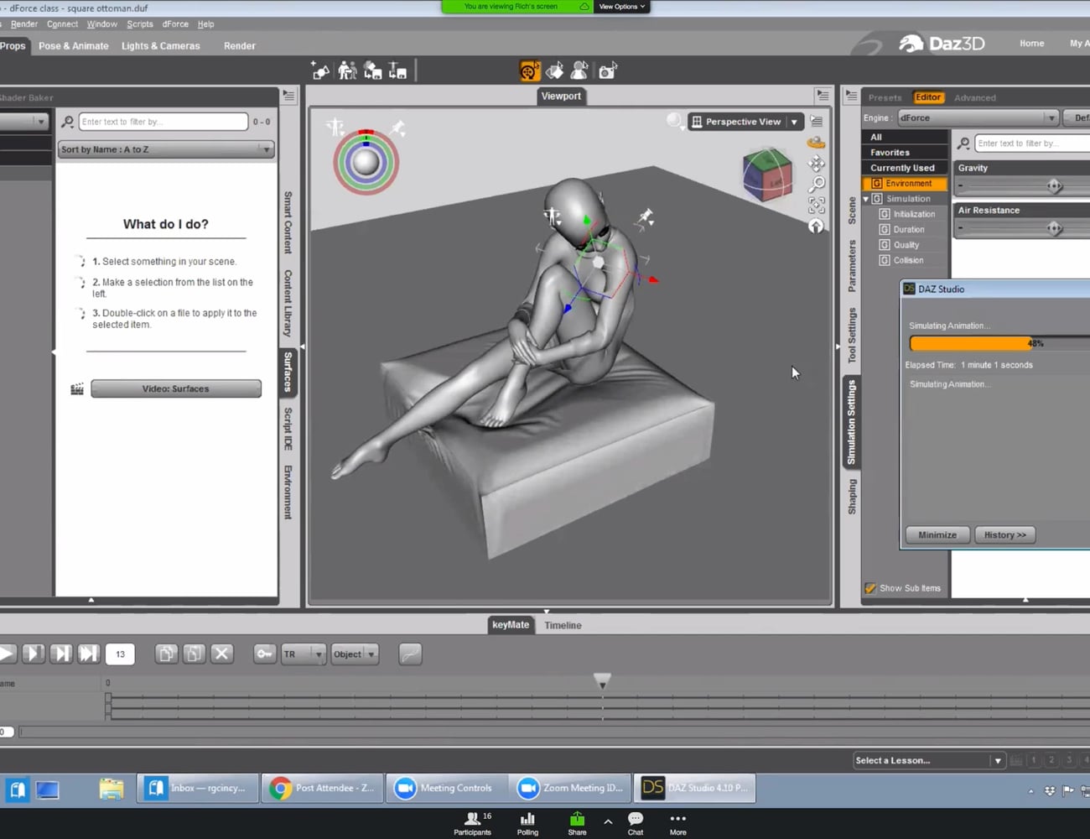Click the copy keyframes icon
The height and width of the screenshot is (839, 1090).
pos(166,653)
